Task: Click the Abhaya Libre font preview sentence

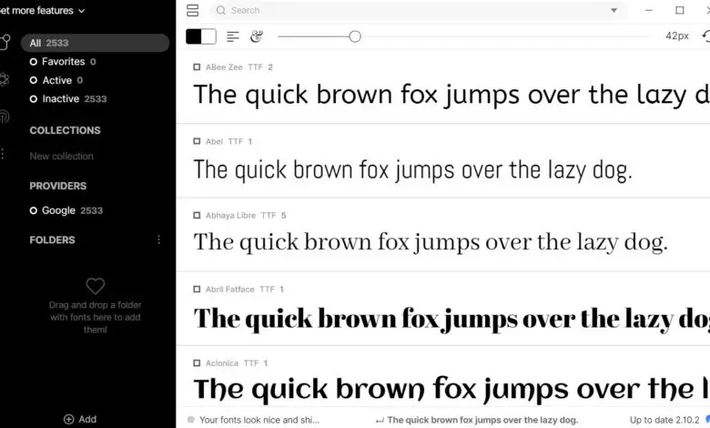Action: tap(431, 242)
